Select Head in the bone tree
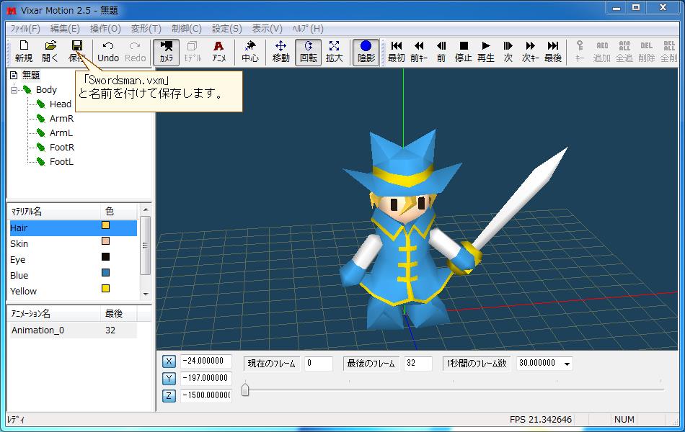The height and width of the screenshot is (432, 685). [x=61, y=104]
